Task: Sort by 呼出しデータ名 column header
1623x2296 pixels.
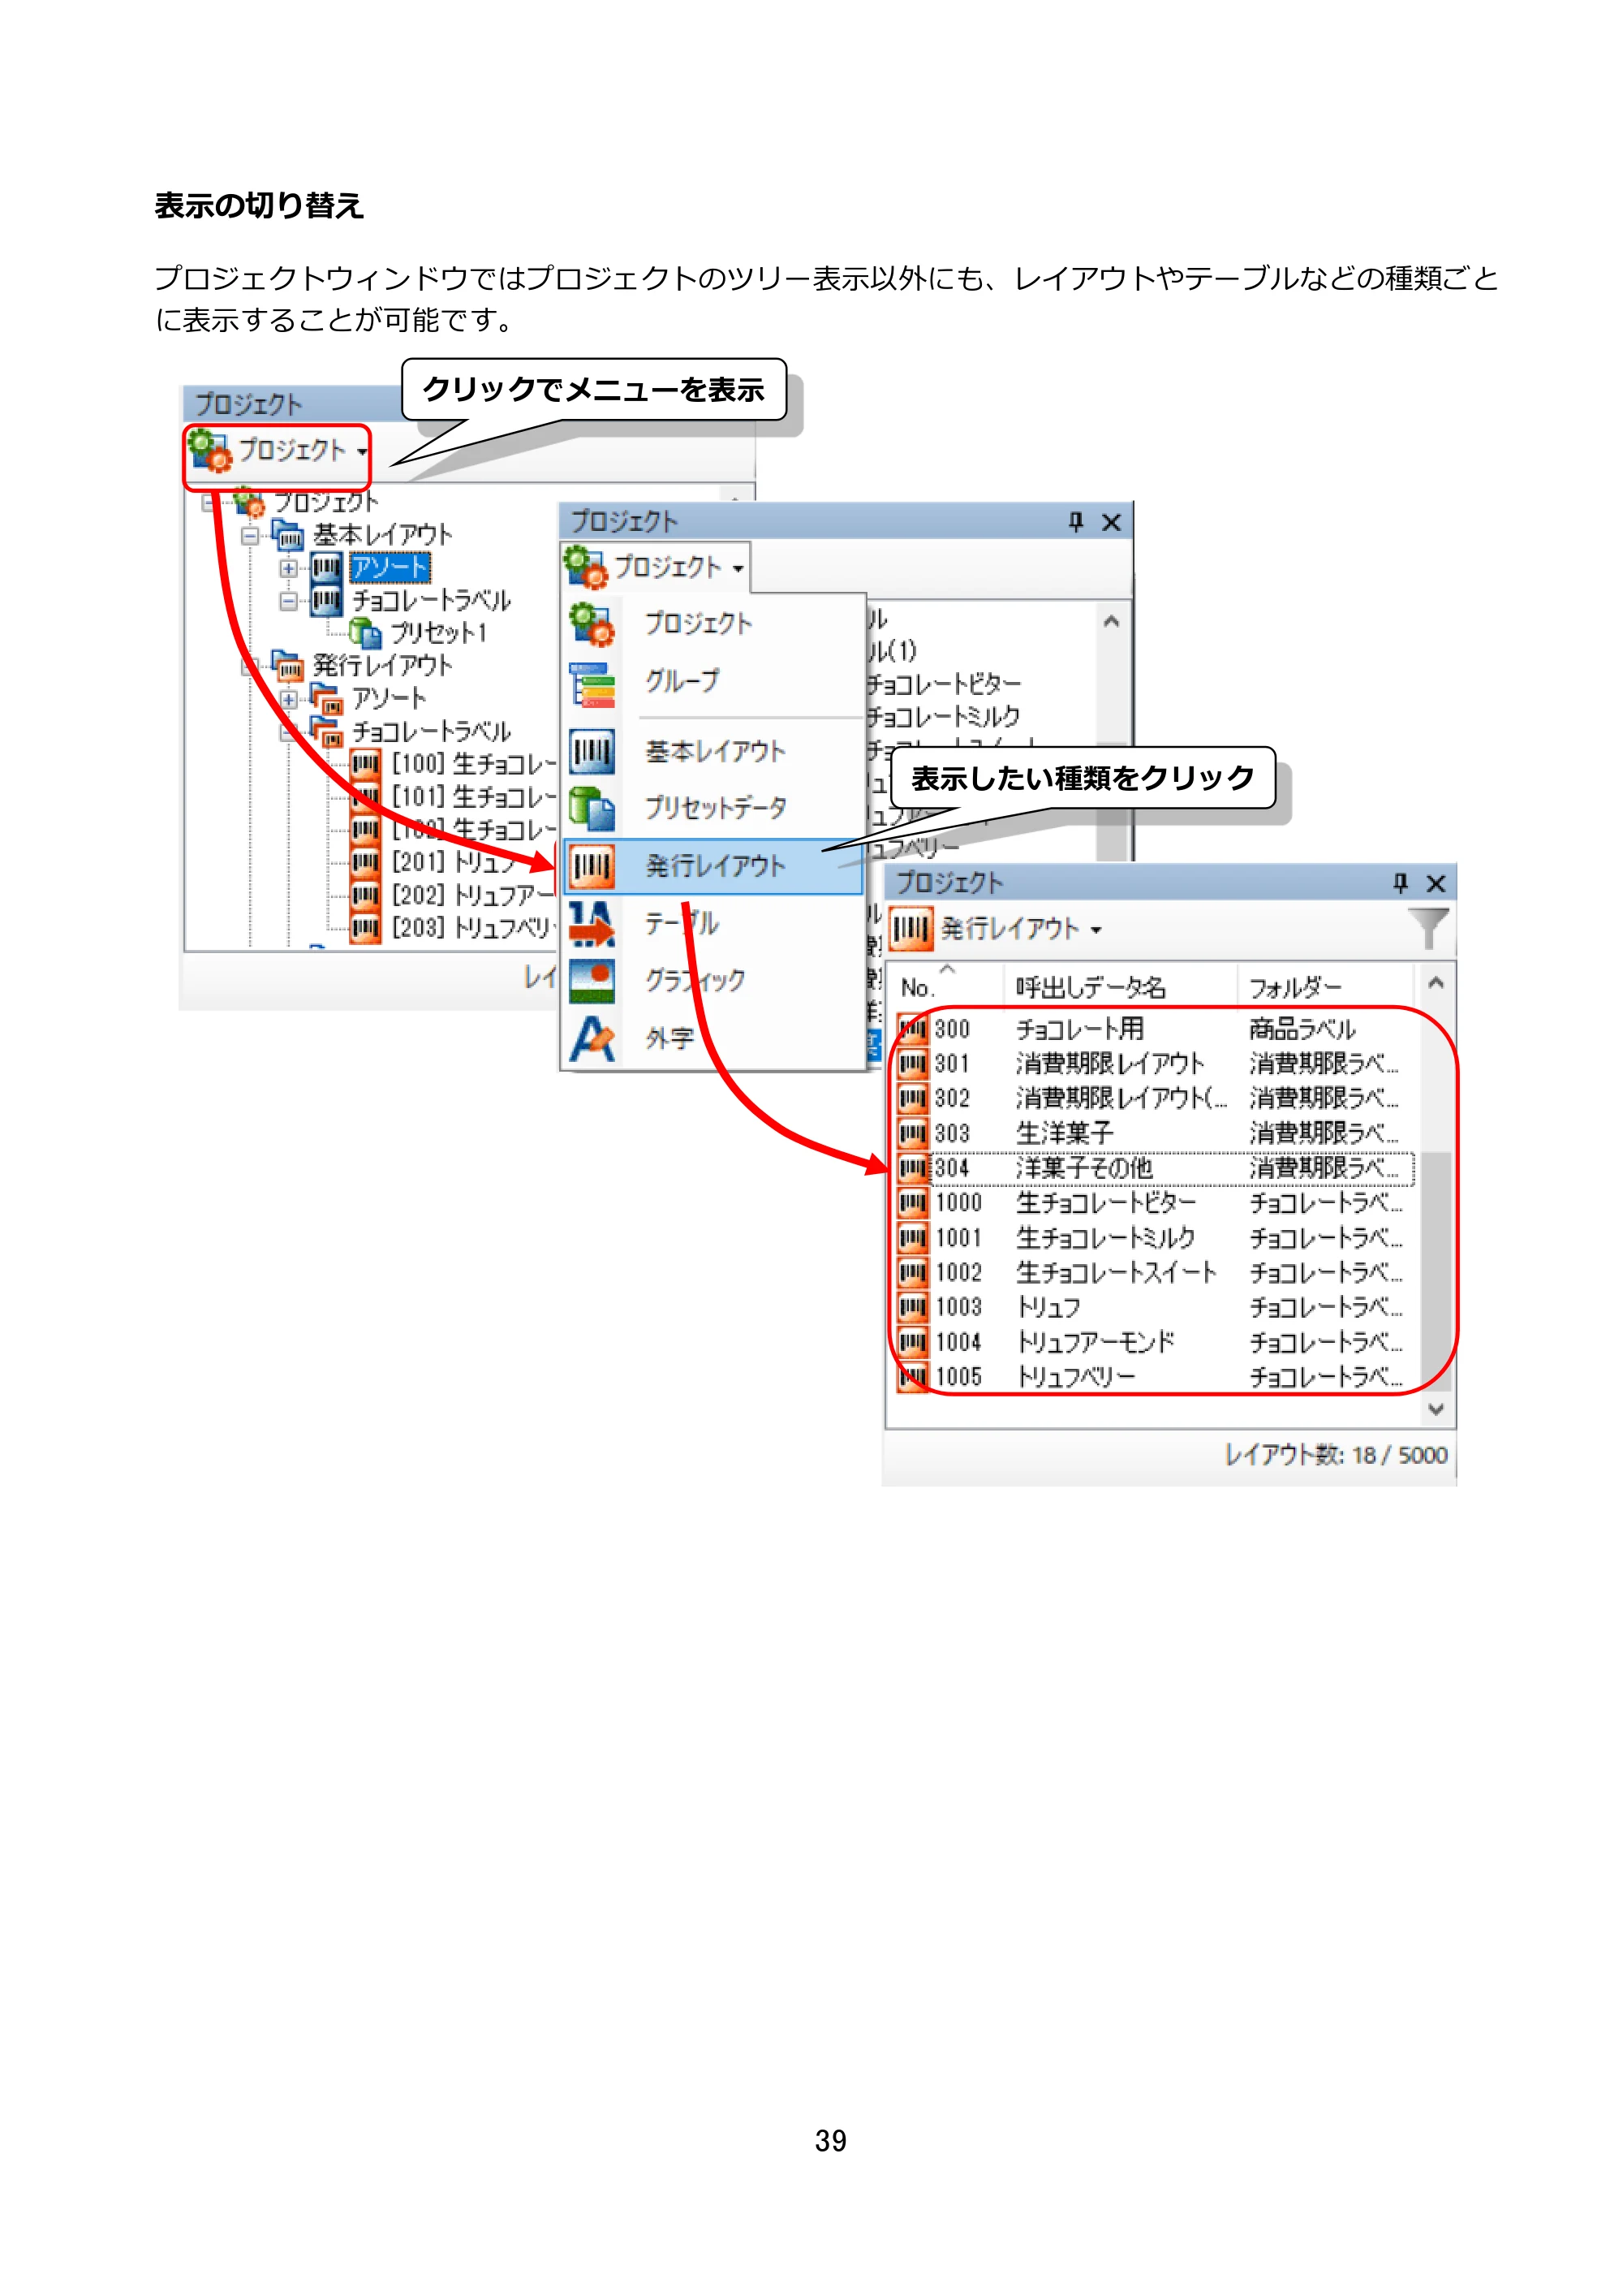Action: (x=1121, y=987)
